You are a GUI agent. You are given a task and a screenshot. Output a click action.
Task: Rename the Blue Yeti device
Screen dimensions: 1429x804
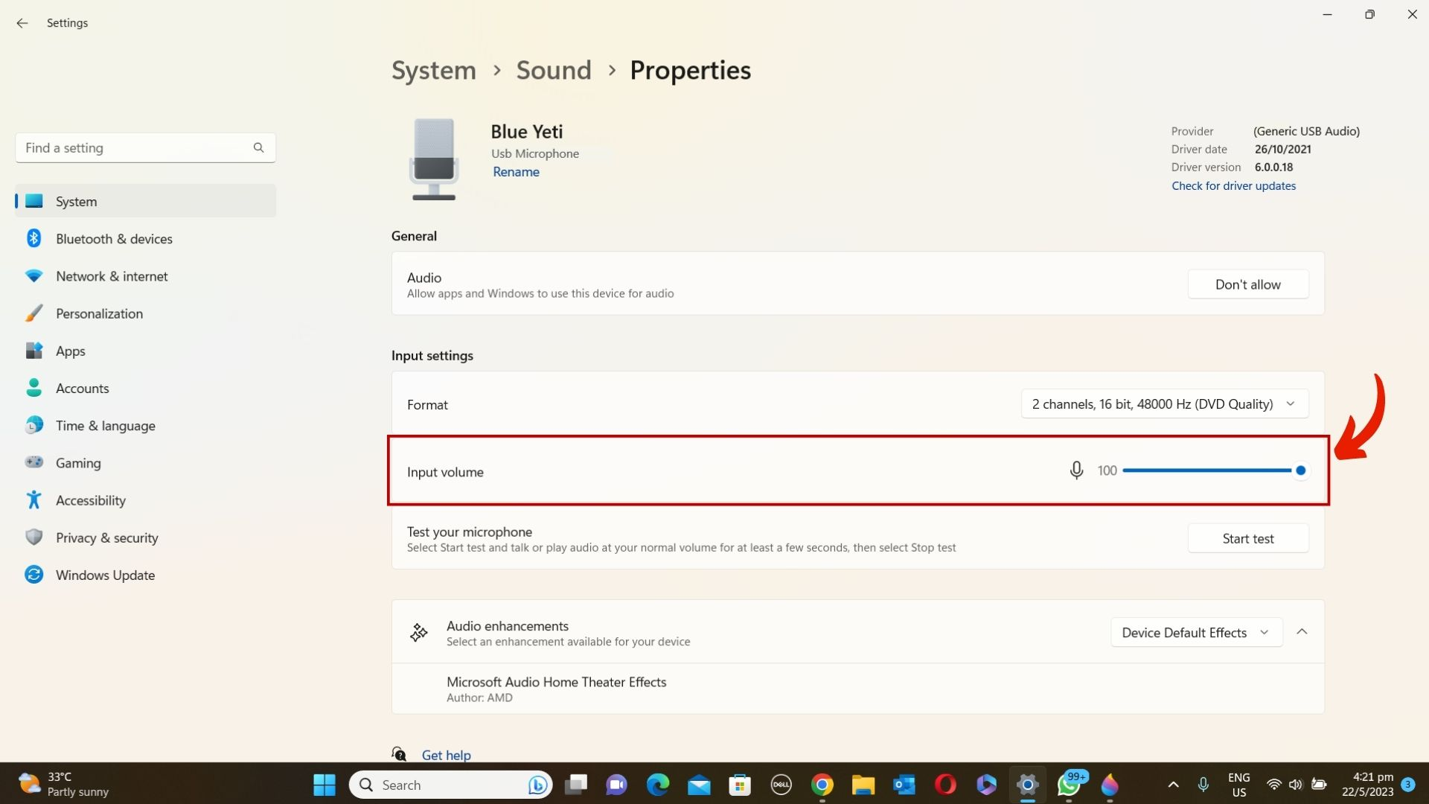point(516,172)
